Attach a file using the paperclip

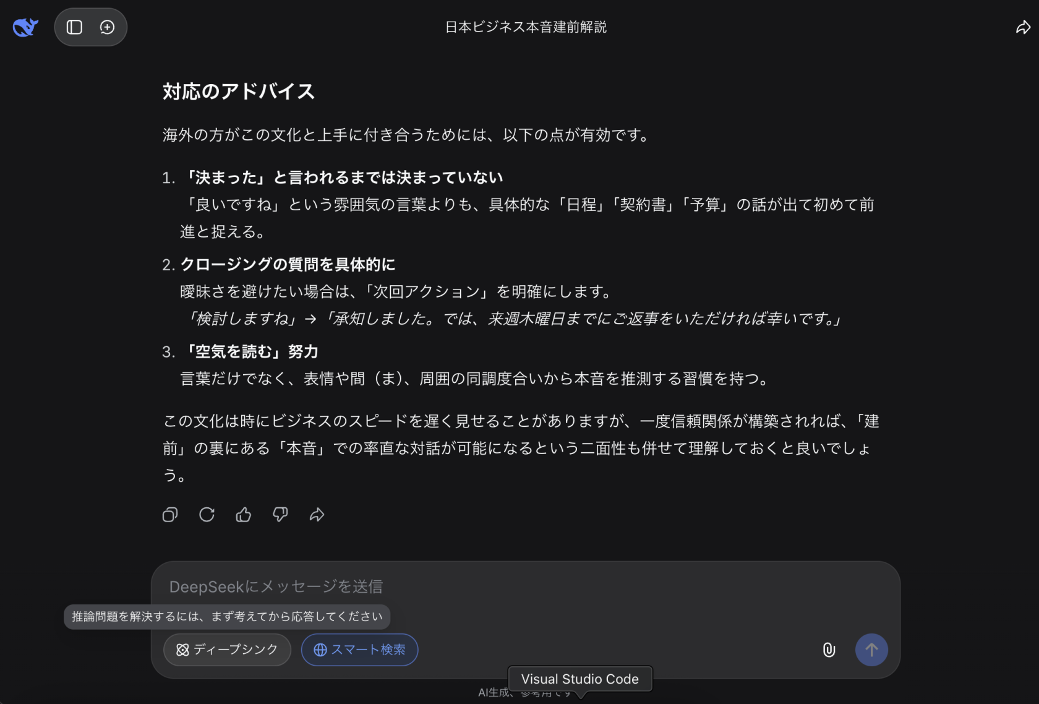[829, 650]
